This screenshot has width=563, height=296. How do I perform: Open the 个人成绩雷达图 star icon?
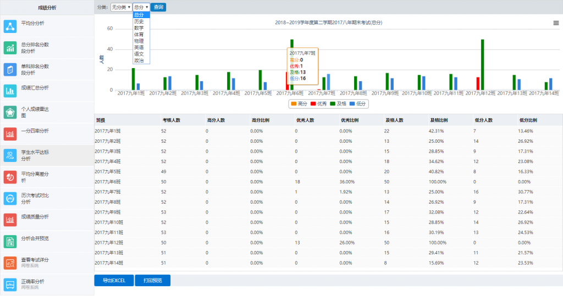click(10, 112)
